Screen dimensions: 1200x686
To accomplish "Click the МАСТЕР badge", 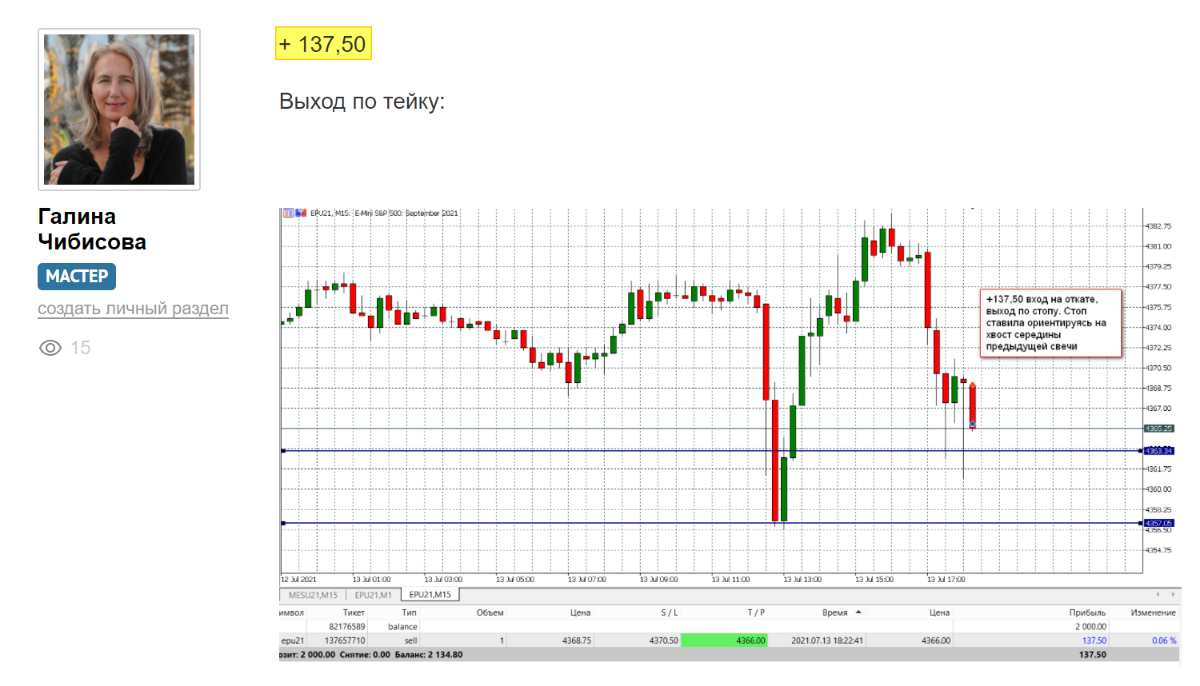I will tap(77, 277).
